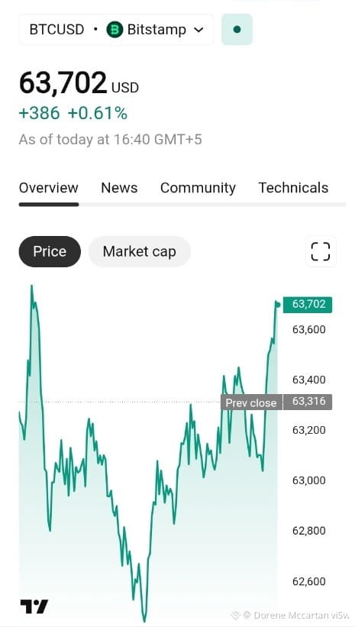The image size is (355, 627).
Task: Click the 63,702 current price tag
Action: click(x=308, y=305)
